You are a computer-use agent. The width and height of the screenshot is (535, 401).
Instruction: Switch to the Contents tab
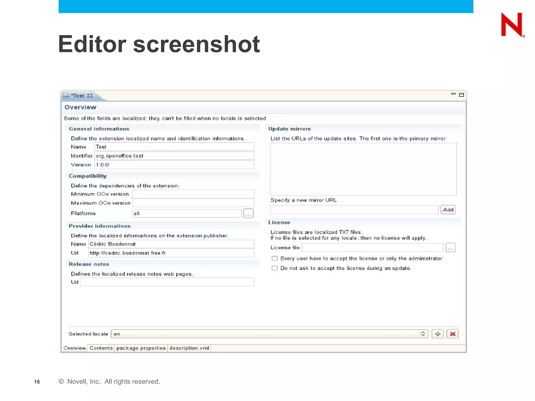tap(101, 348)
